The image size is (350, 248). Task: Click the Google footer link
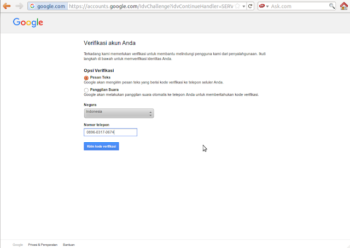(x=17, y=245)
